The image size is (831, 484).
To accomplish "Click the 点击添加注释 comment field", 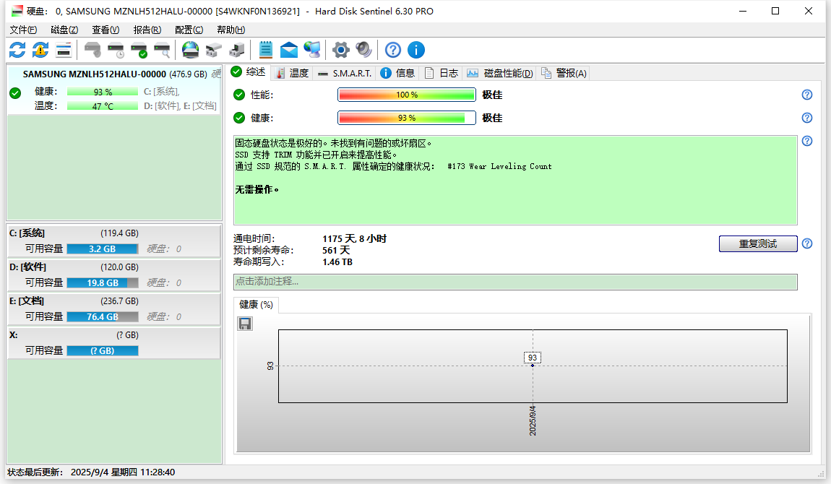I will click(514, 282).
